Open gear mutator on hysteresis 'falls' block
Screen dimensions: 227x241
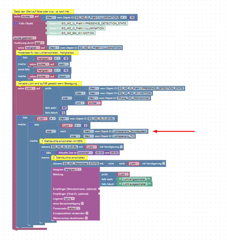pos(19,58)
